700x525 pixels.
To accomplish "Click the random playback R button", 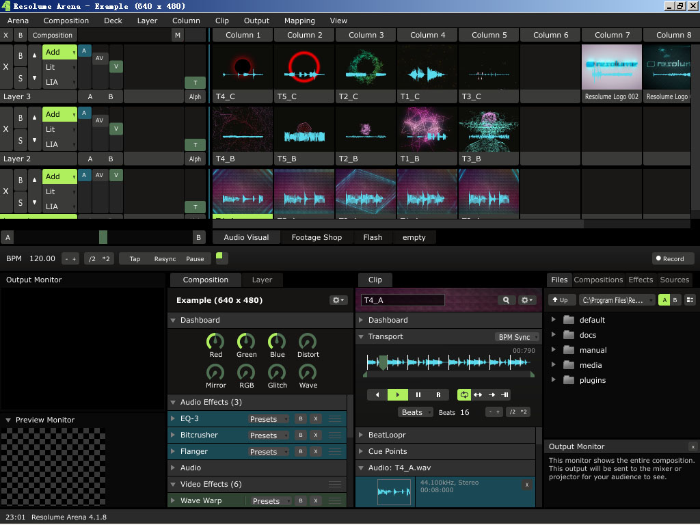I will [x=438, y=394].
